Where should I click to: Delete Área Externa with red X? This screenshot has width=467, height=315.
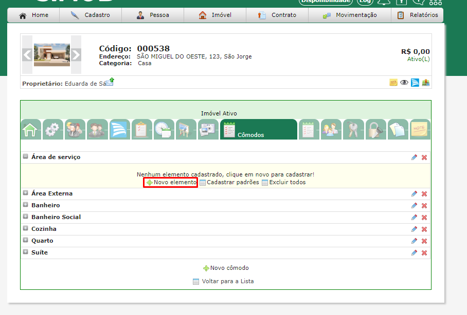click(424, 194)
